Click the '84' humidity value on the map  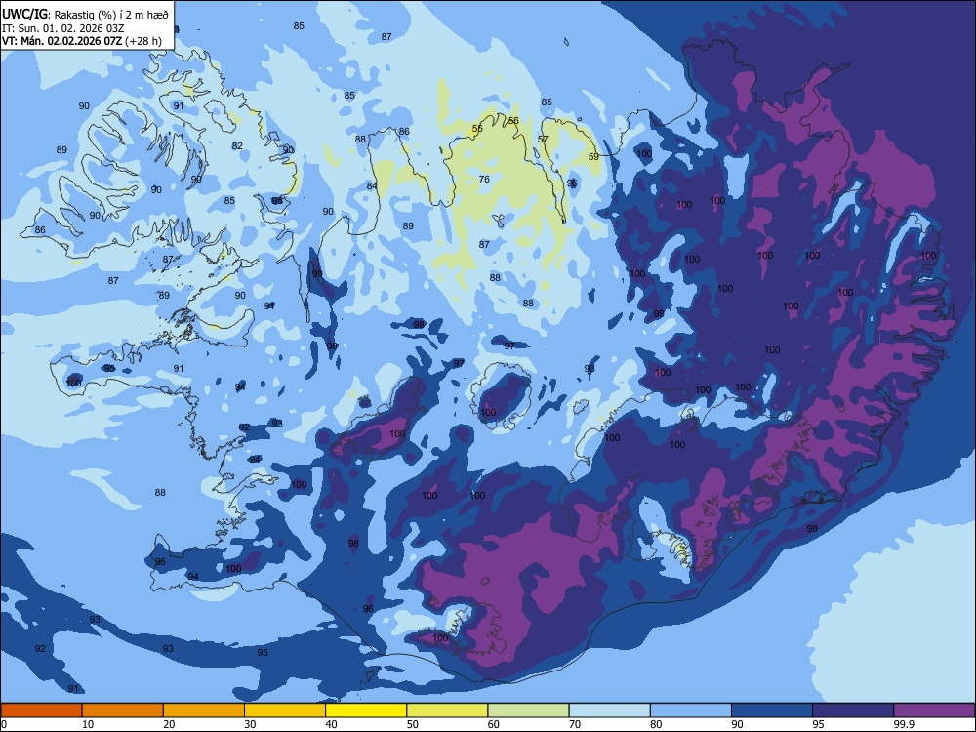[x=372, y=185]
